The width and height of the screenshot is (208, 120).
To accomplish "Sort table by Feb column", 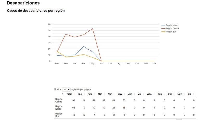I will (x=90, y=94).
